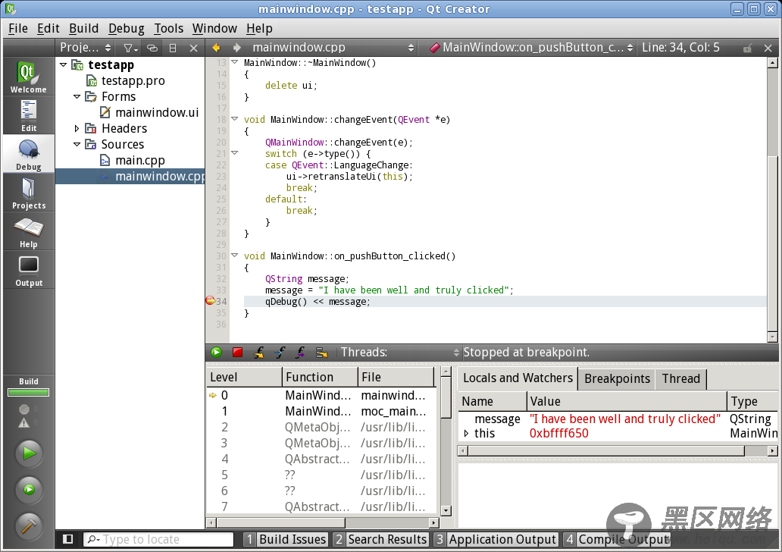Open the mainwindow.cpp file selector dropdown
Viewport: 782px width, 552px height.
click(333, 48)
